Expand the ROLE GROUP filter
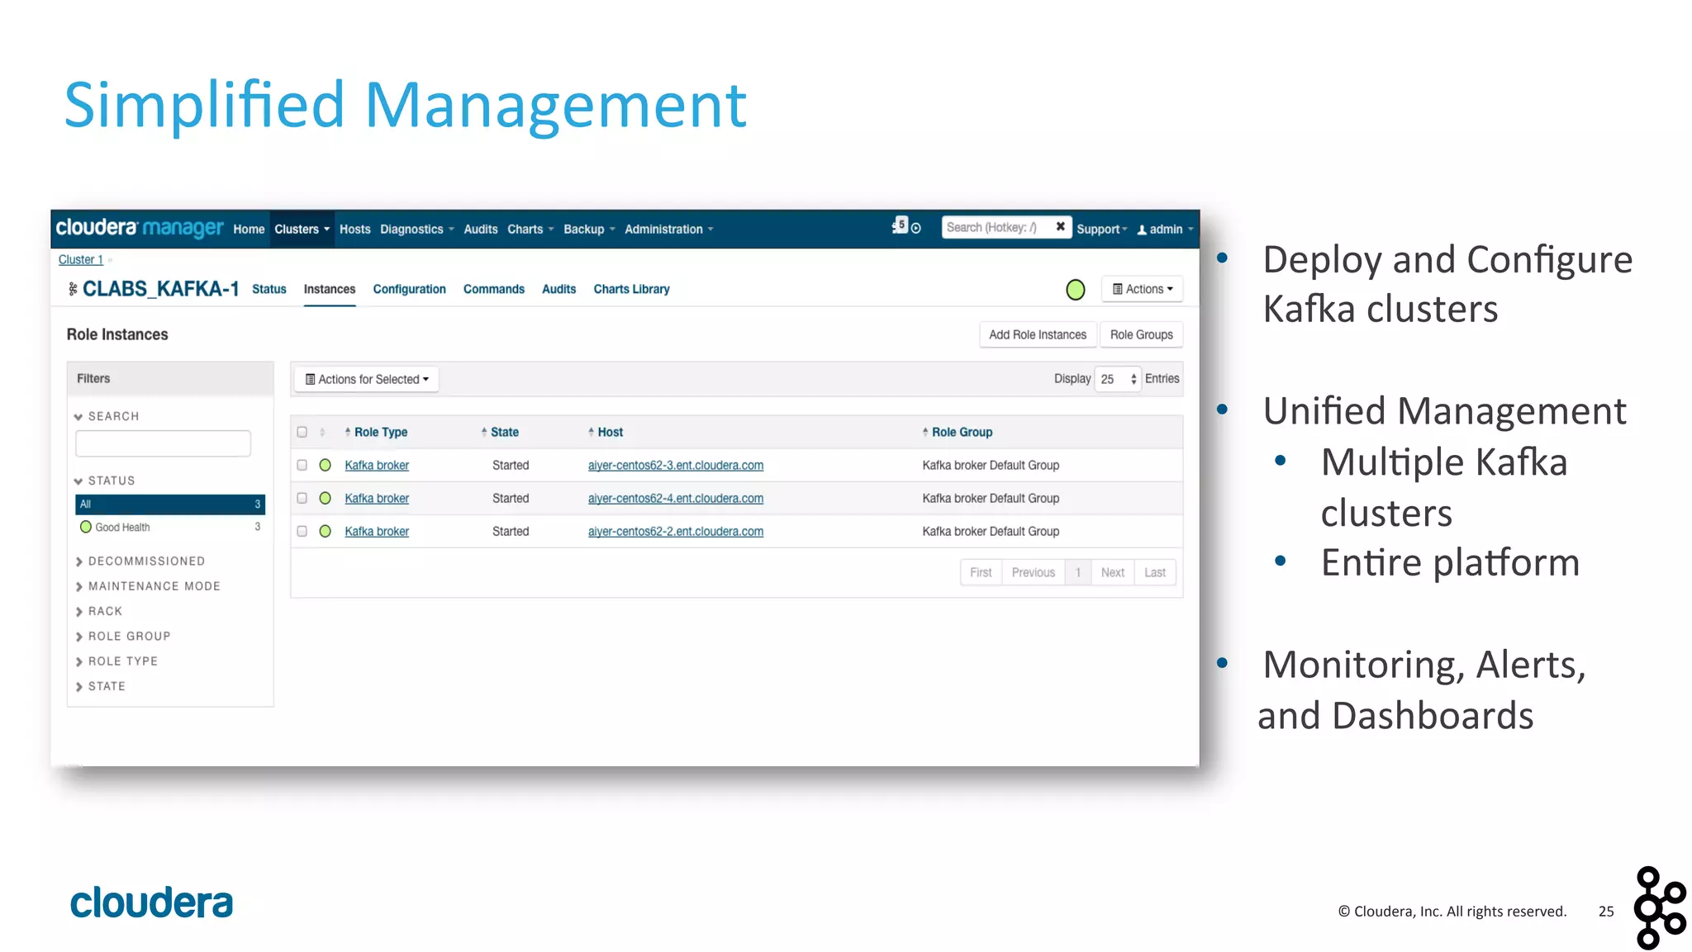 point(122,637)
